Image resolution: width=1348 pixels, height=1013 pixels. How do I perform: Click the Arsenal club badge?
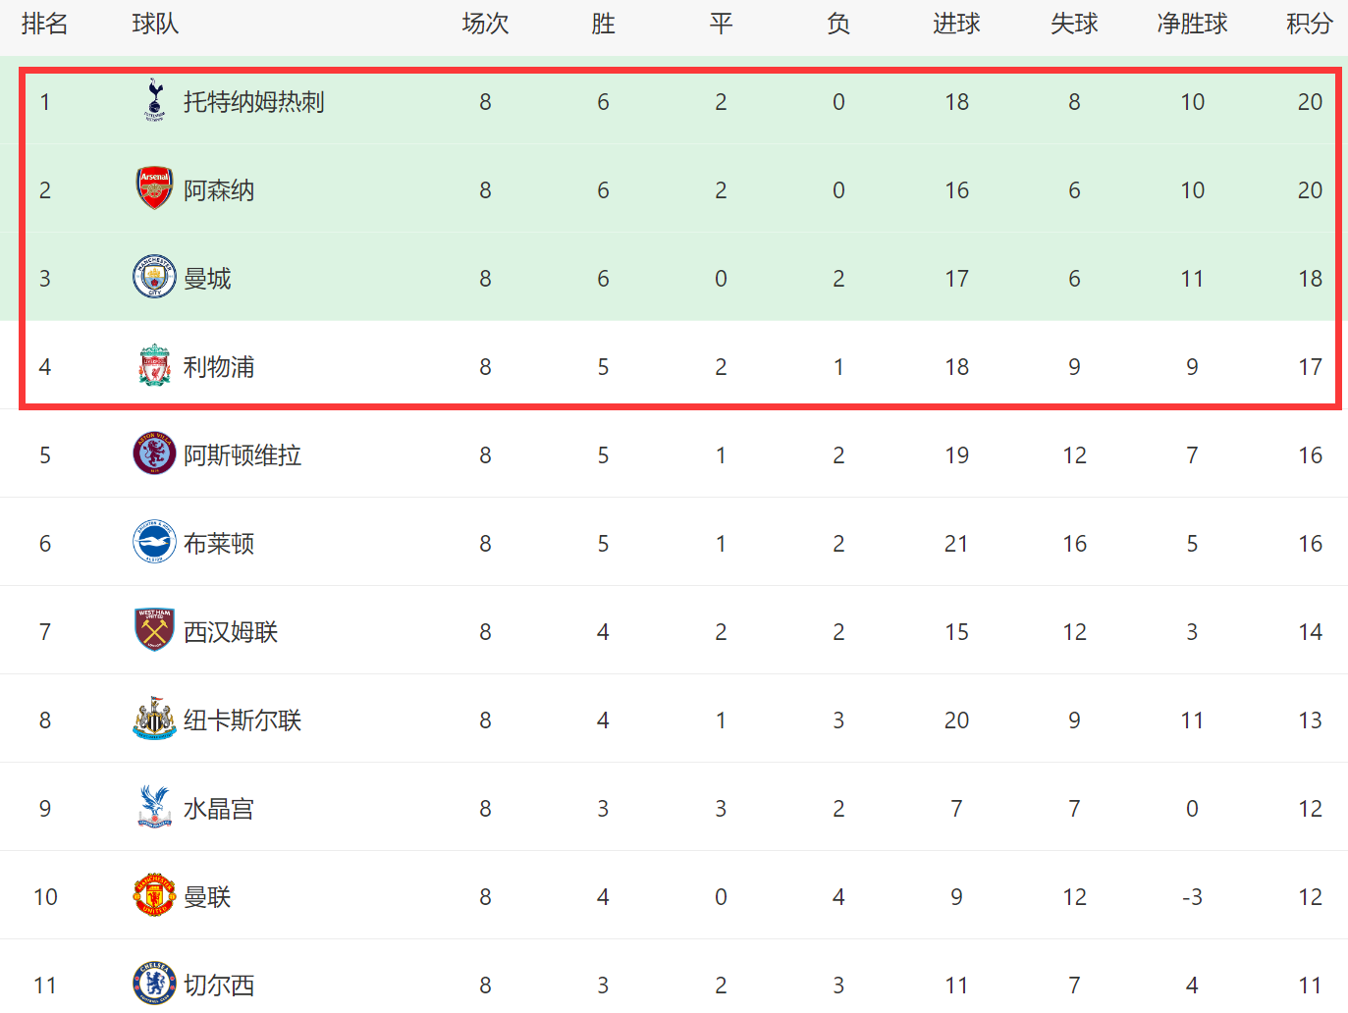tap(154, 188)
